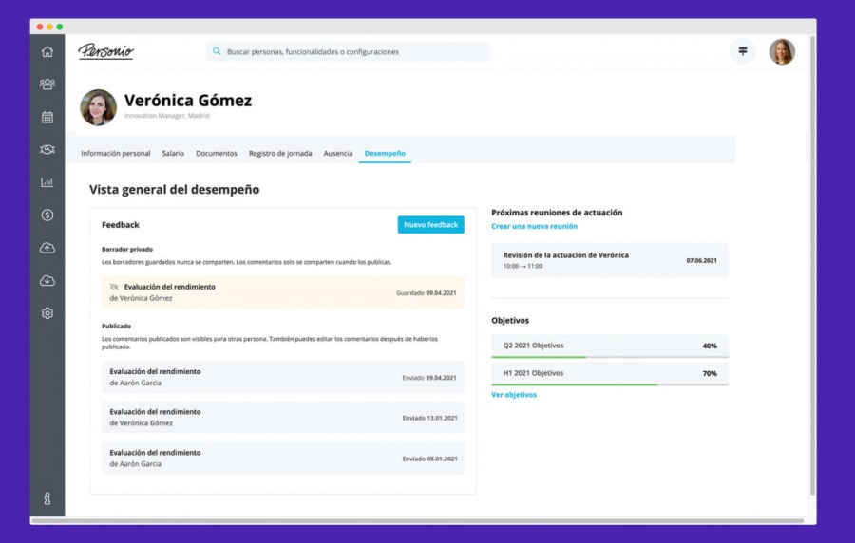The height and width of the screenshot is (543, 855).
Task: Open Aarón García evaluation sent 09.04.2021
Action: 283,377
